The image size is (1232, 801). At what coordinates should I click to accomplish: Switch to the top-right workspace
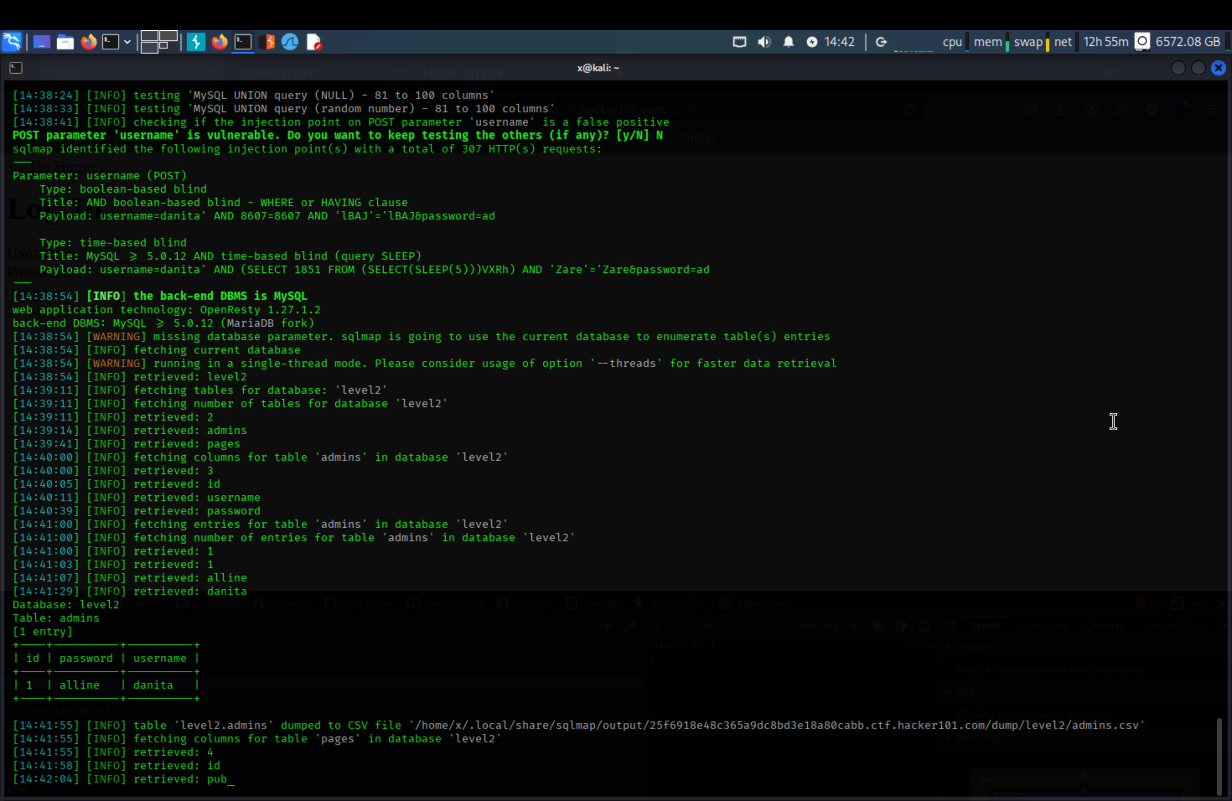click(169, 36)
